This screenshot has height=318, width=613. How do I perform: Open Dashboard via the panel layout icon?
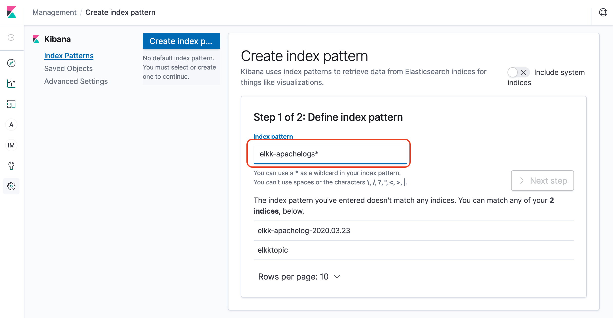(x=11, y=104)
